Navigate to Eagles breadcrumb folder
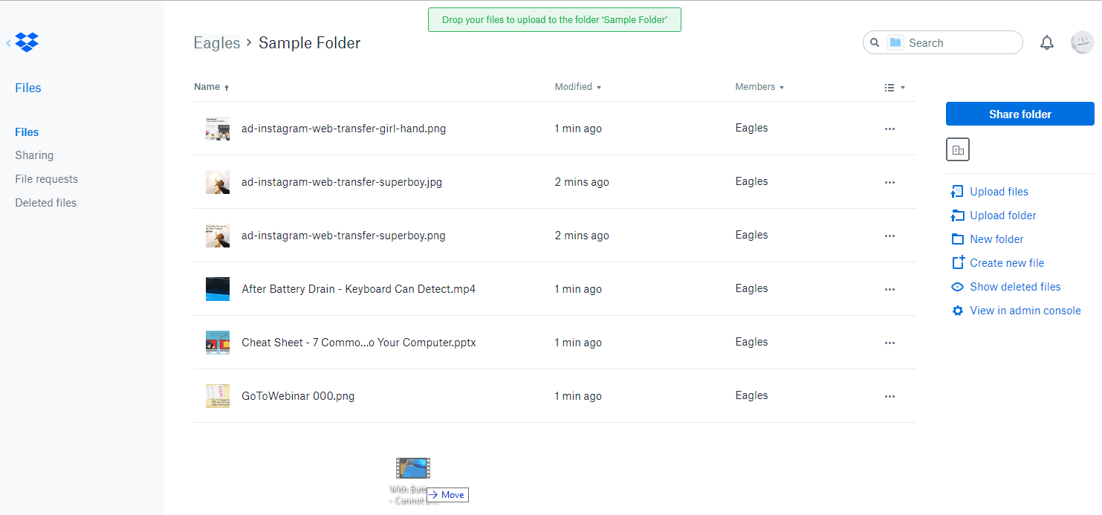The image size is (1102, 515). pyautogui.click(x=216, y=43)
